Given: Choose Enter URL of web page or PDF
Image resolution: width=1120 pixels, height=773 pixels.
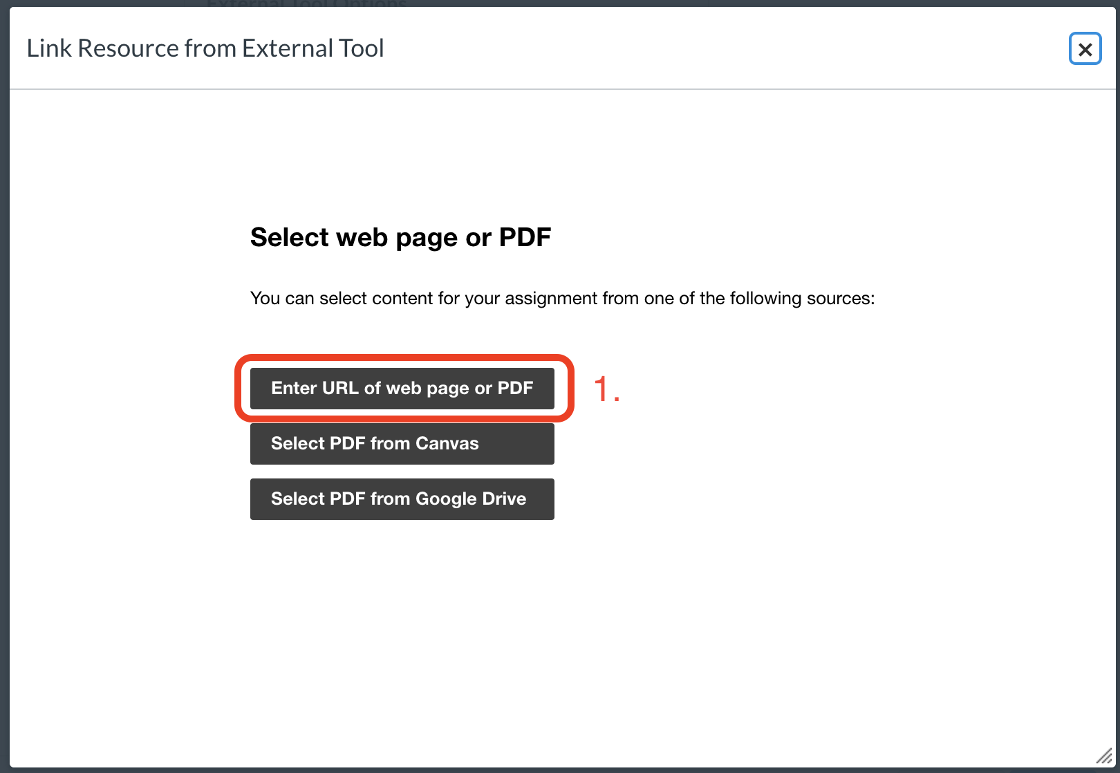Looking at the screenshot, I should [402, 389].
